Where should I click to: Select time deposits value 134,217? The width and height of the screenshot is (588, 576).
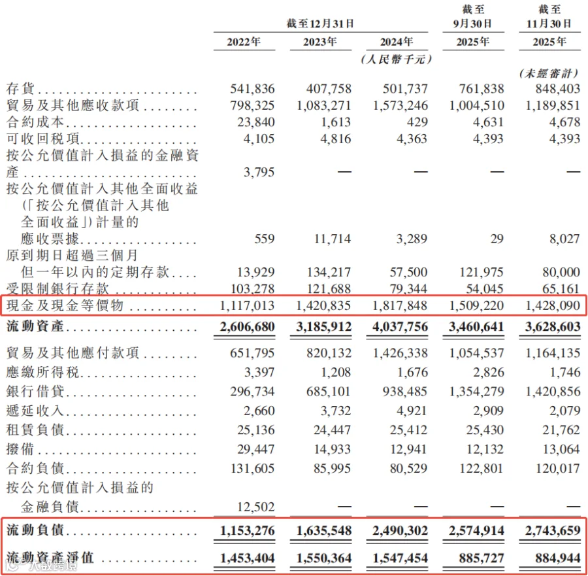(329, 272)
